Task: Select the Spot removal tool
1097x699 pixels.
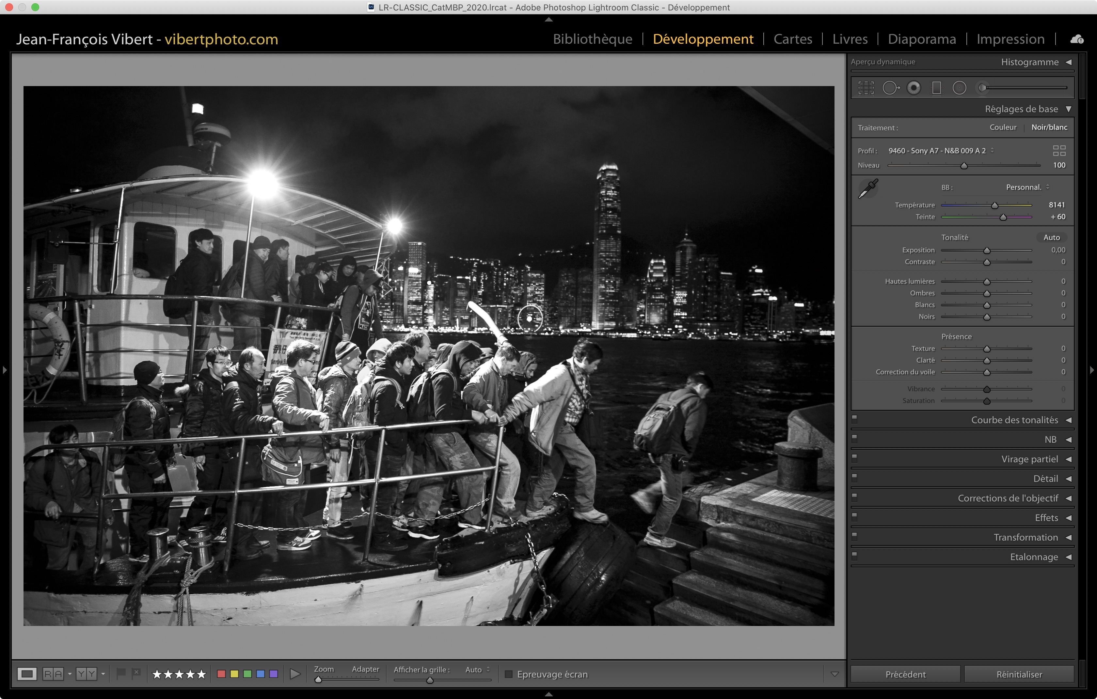Action: click(x=890, y=88)
